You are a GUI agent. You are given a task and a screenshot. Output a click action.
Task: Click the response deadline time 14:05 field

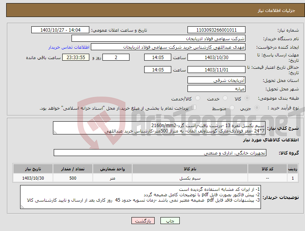(x=158, y=57)
